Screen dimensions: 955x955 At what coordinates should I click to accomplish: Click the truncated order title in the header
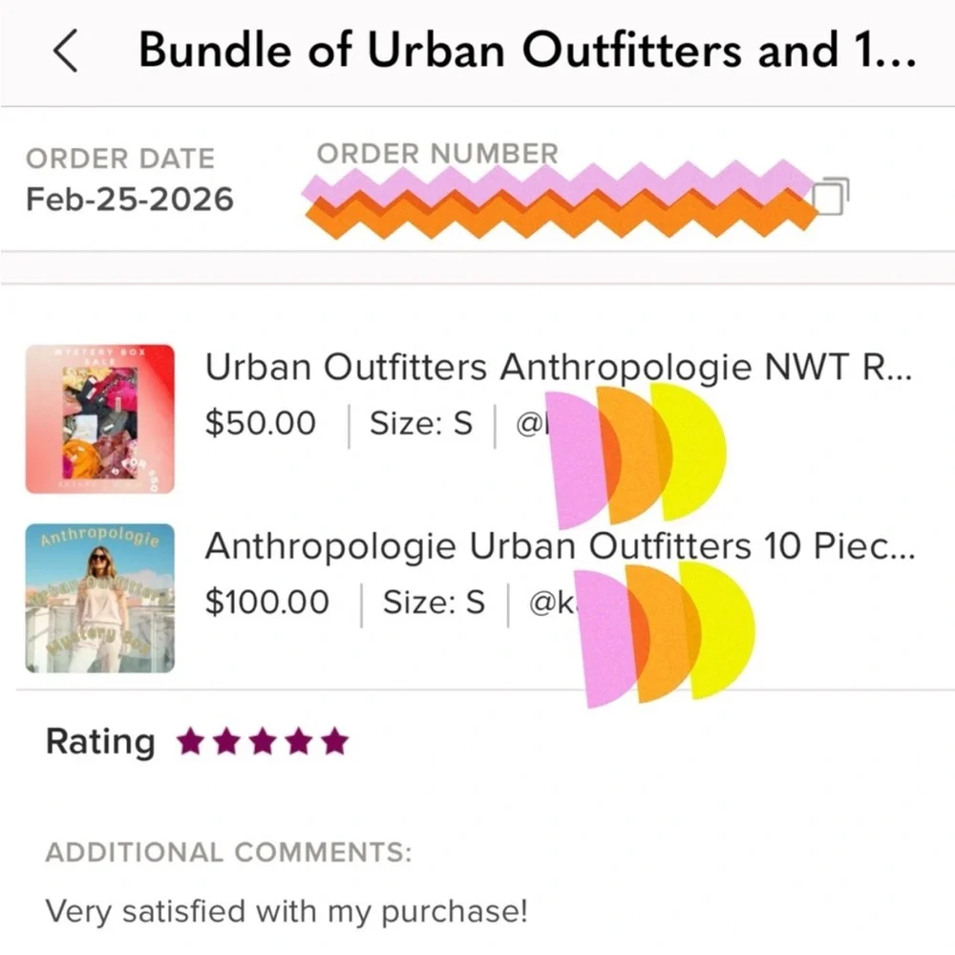coord(529,50)
